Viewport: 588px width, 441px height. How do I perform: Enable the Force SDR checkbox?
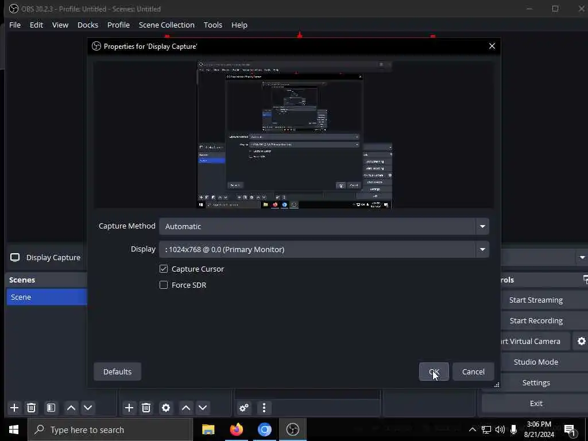point(164,285)
